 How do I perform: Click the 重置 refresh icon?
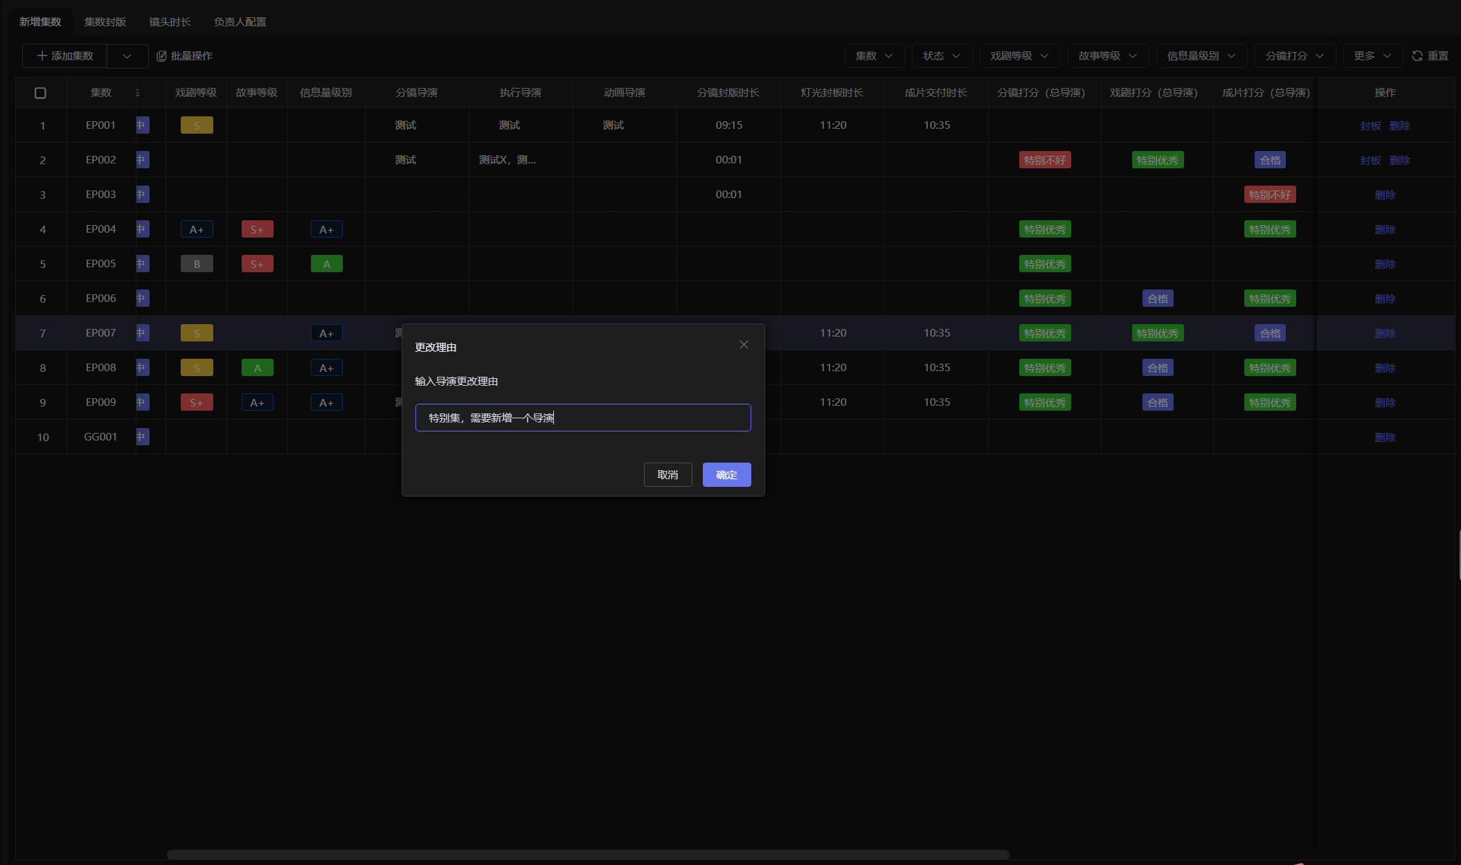pos(1417,56)
